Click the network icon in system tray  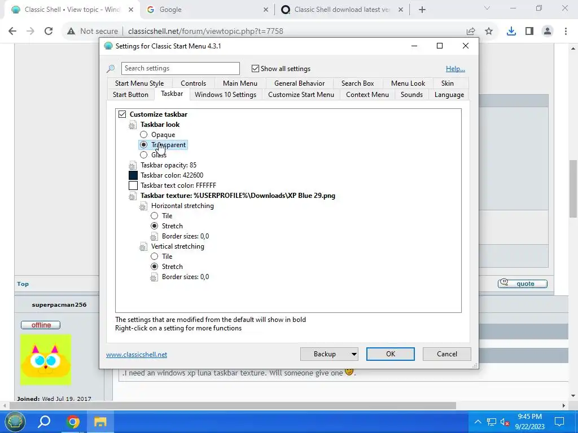coord(491,422)
